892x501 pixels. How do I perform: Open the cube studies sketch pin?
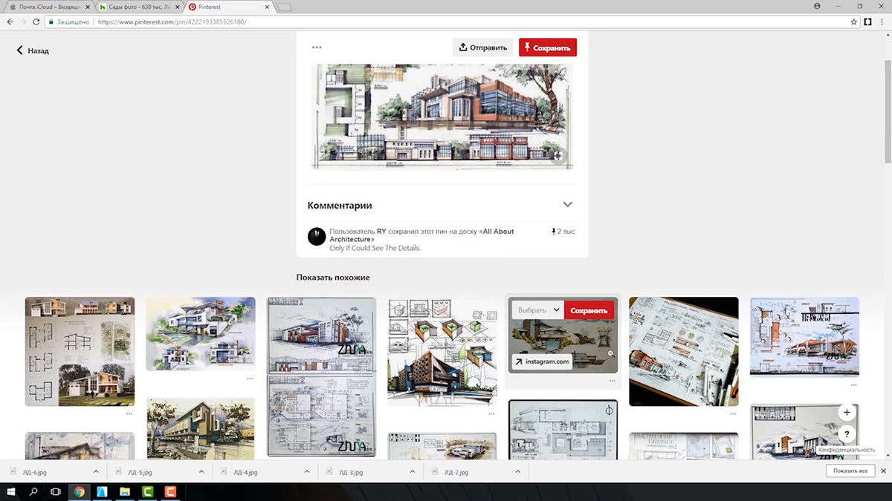(x=442, y=352)
